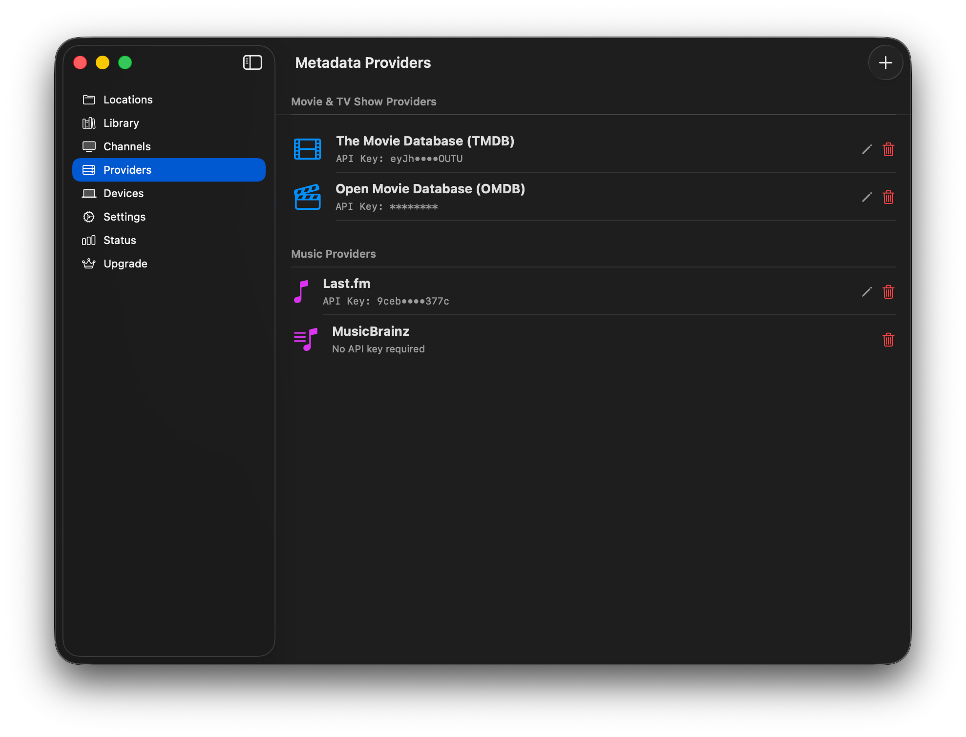Switch to the Channels section
The height and width of the screenshot is (737, 966).
pos(127,146)
